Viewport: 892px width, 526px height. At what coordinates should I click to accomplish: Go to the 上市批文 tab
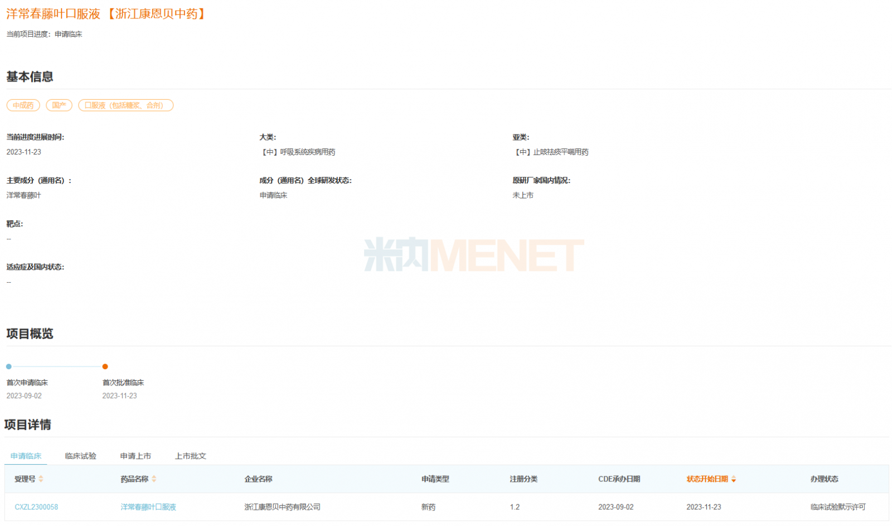coord(191,456)
